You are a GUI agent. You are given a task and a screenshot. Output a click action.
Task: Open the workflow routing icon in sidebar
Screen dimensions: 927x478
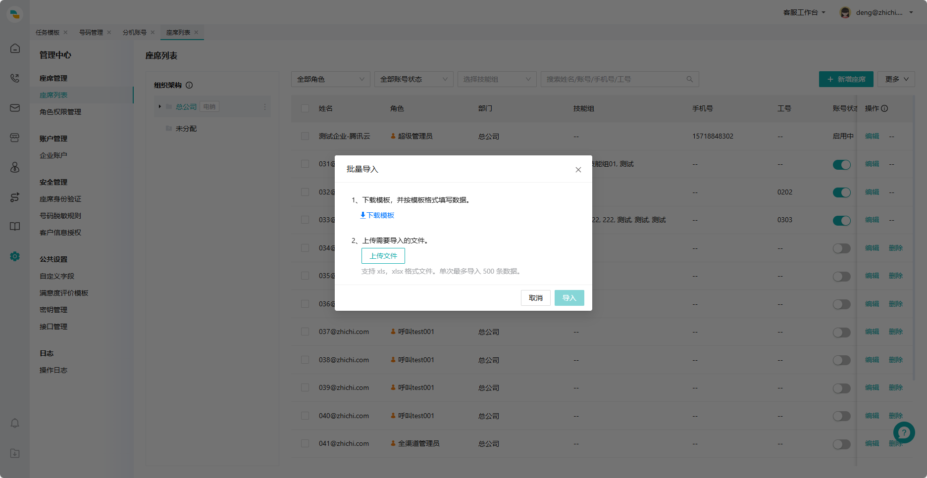pyautogui.click(x=15, y=197)
